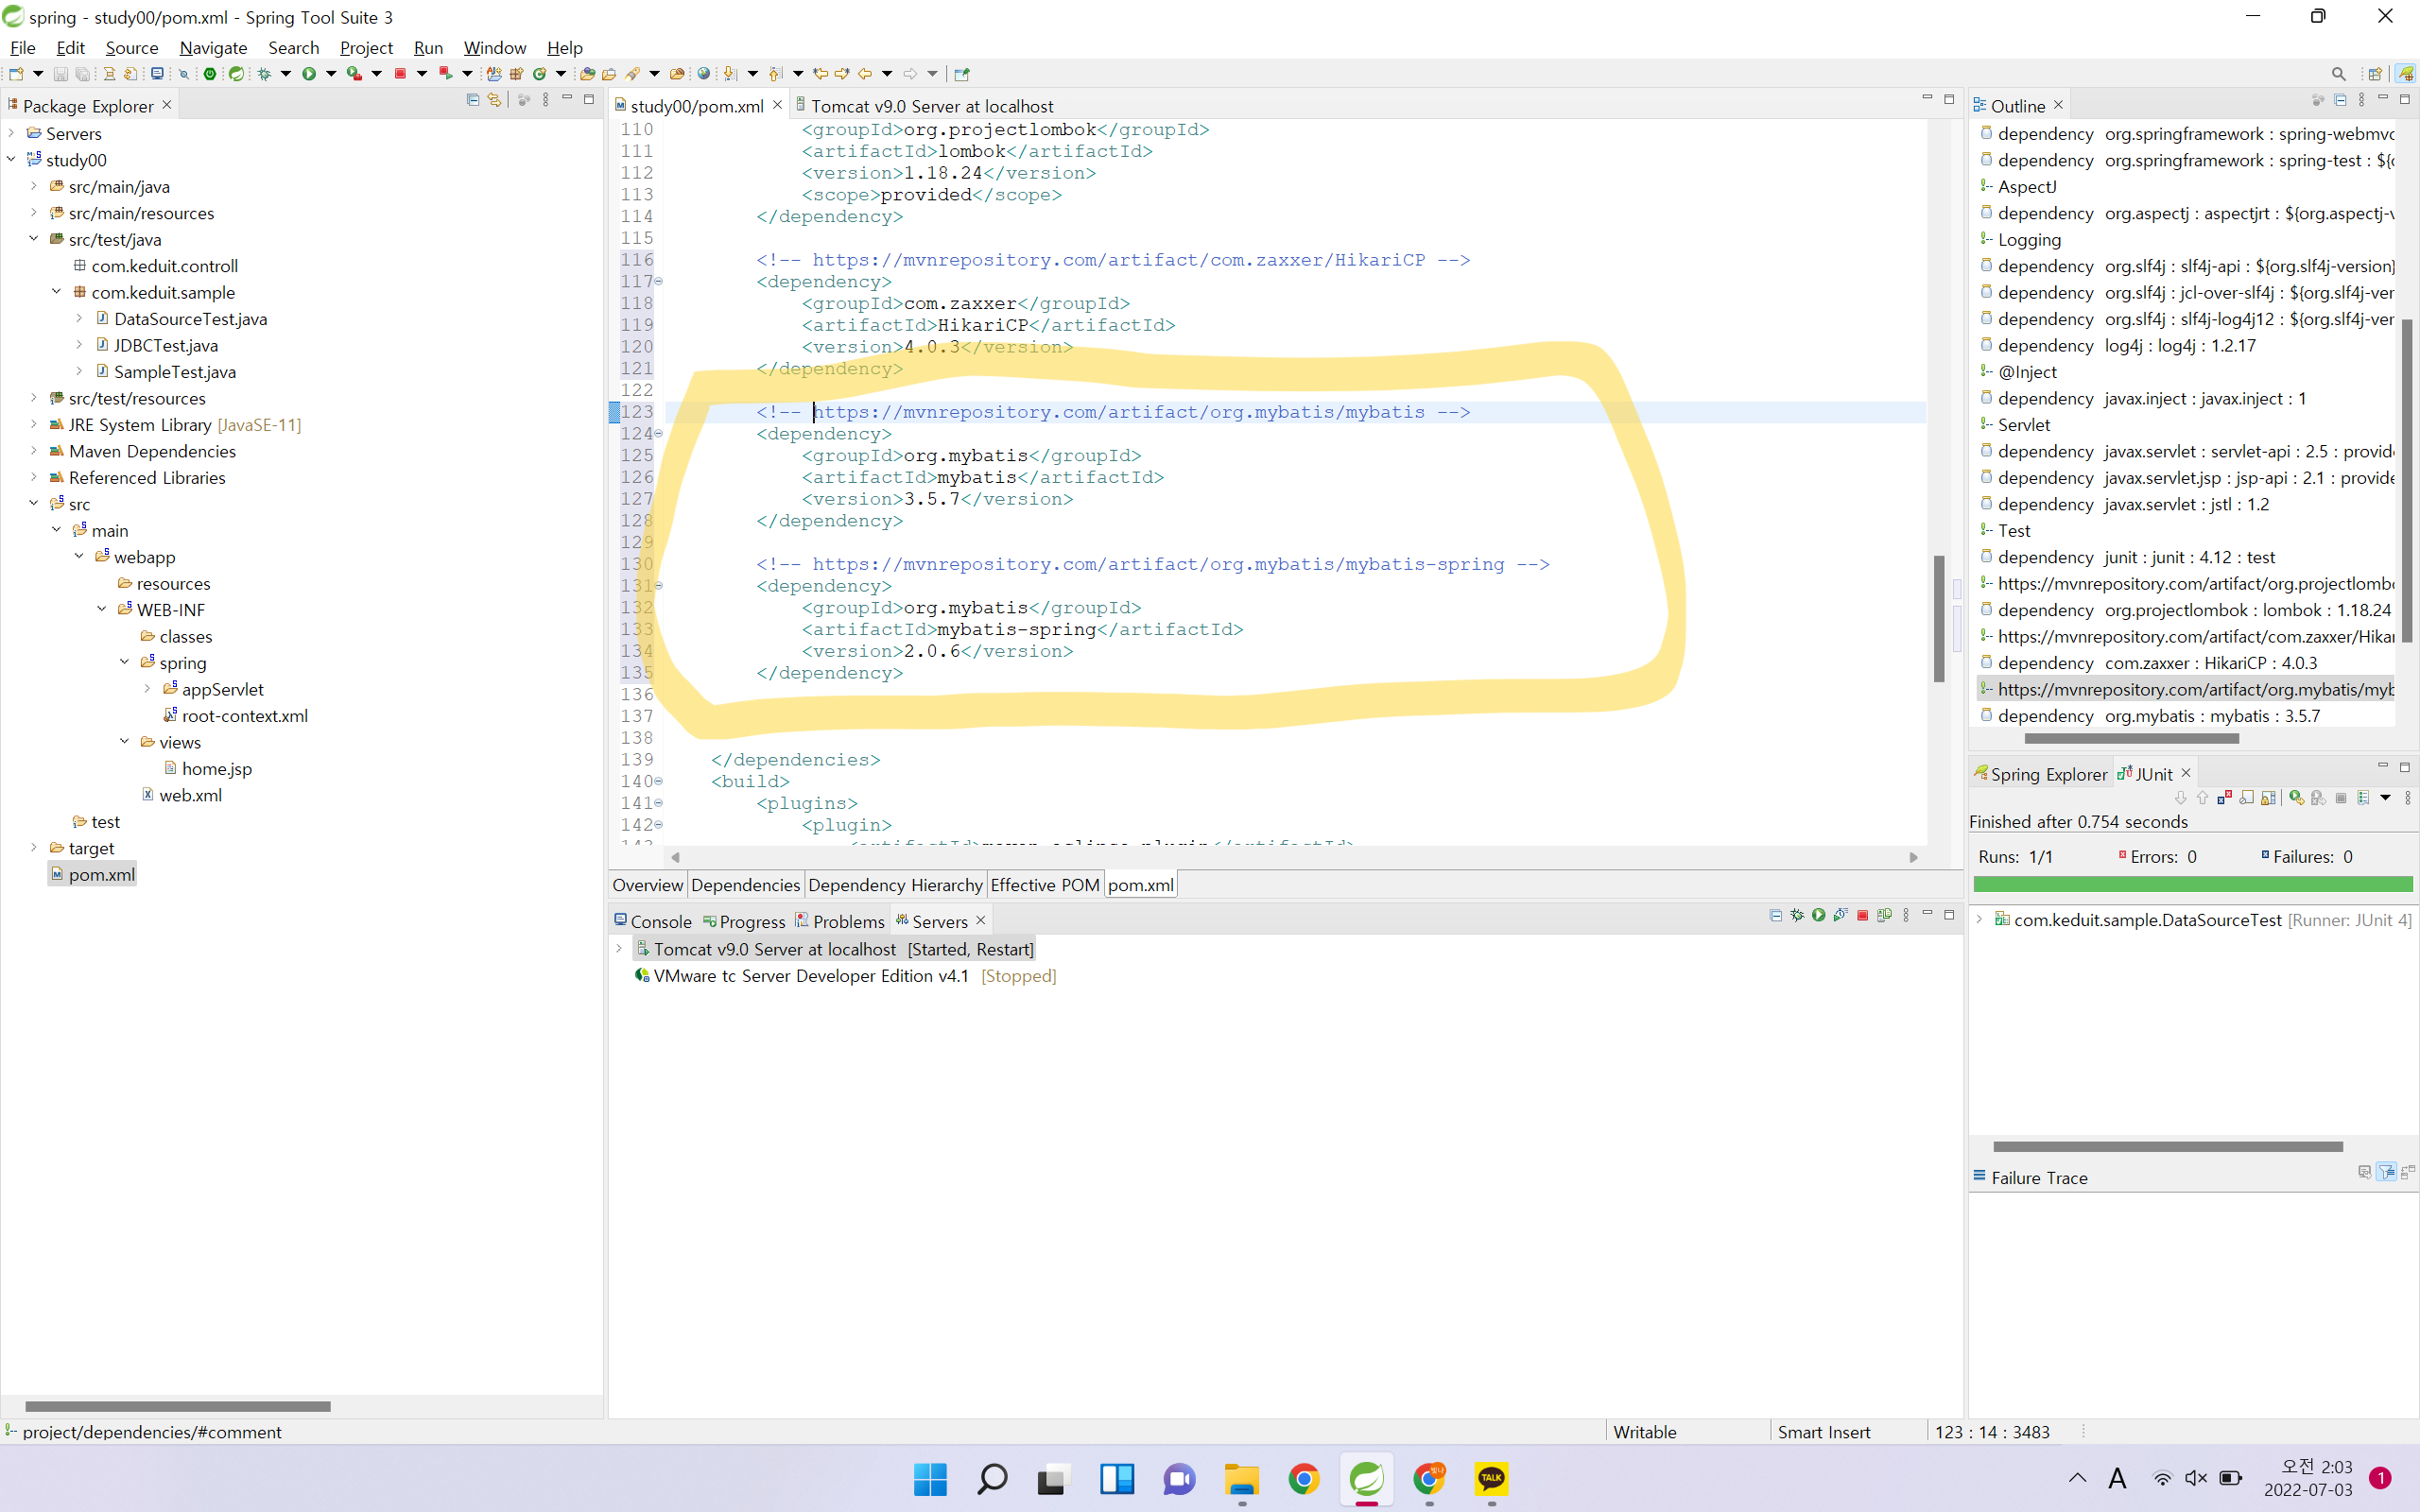The image size is (2420, 1512).
Task: Toggle Scroll Lock in JUnit view
Action: coord(2269,798)
